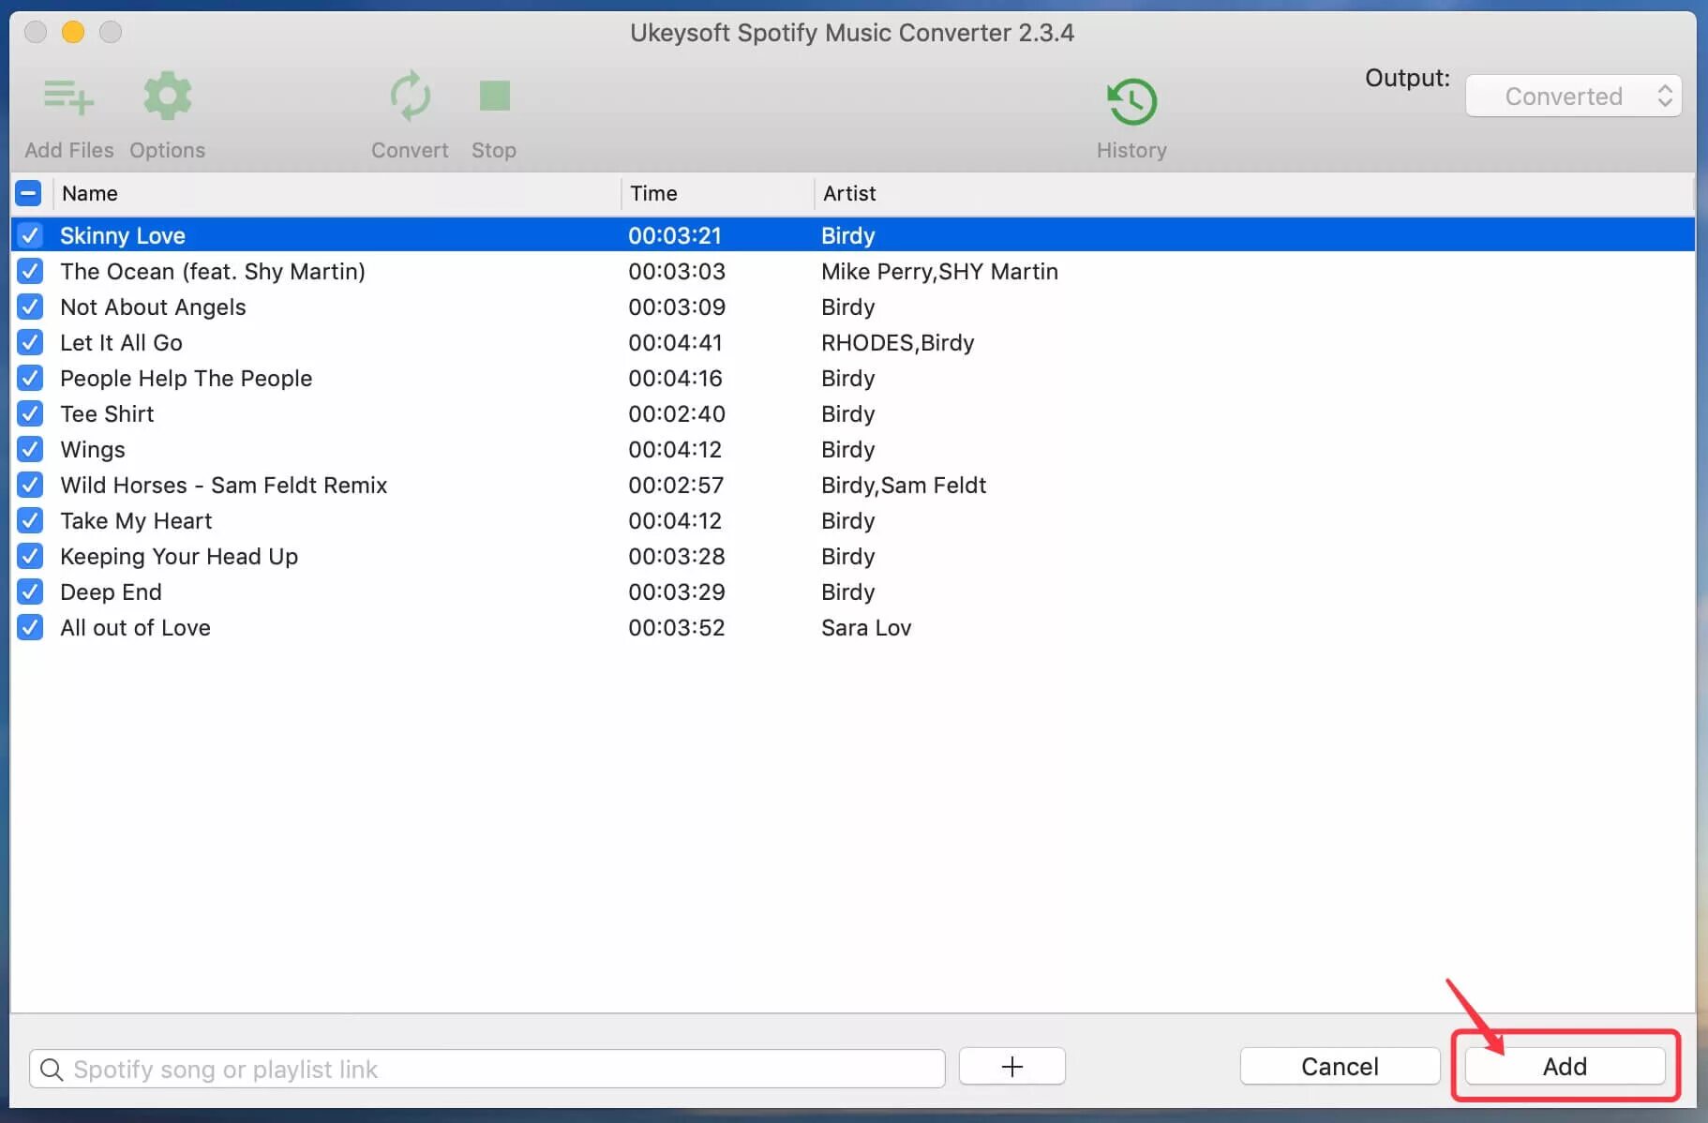1708x1123 pixels.
Task: Click the time 00:04:16
Action: 675,378
